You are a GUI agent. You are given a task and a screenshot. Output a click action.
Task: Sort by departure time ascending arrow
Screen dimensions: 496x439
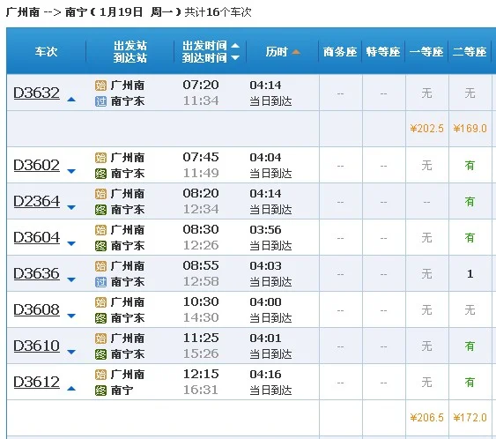235,46
